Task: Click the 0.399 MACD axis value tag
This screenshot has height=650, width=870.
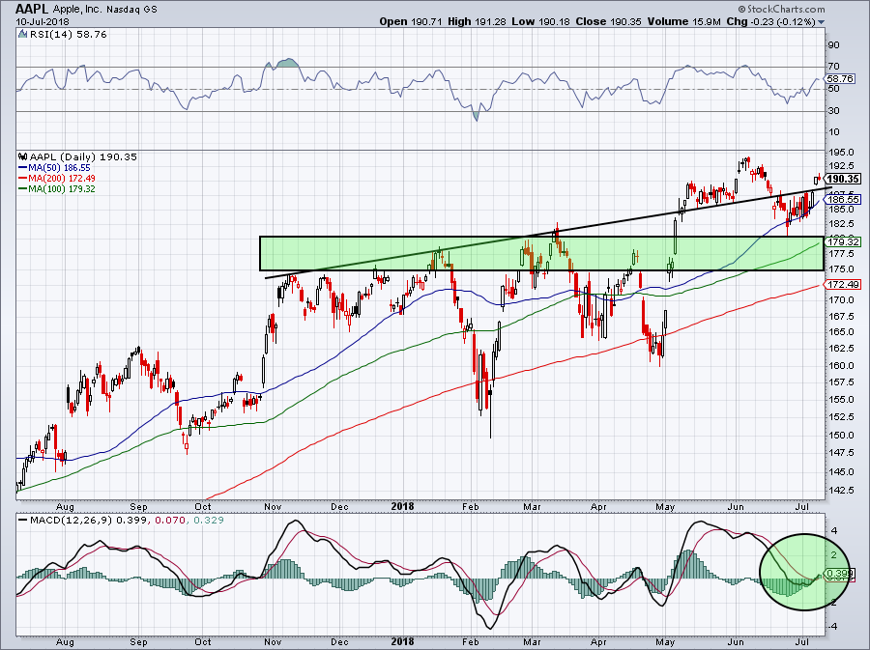Action: click(x=837, y=574)
